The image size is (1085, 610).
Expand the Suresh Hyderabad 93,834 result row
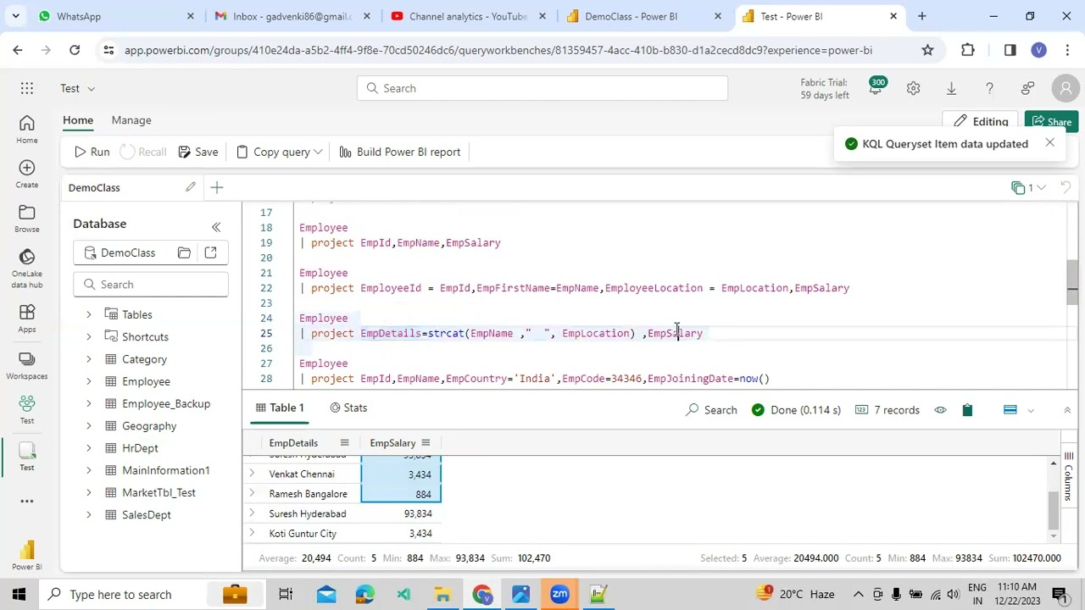pos(252,513)
